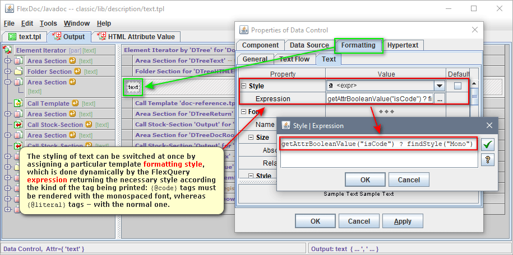Image resolution: width=513 pixels, height=255 pixels.
Task: Open the Tools menu
Action: [x=48, y=23]
